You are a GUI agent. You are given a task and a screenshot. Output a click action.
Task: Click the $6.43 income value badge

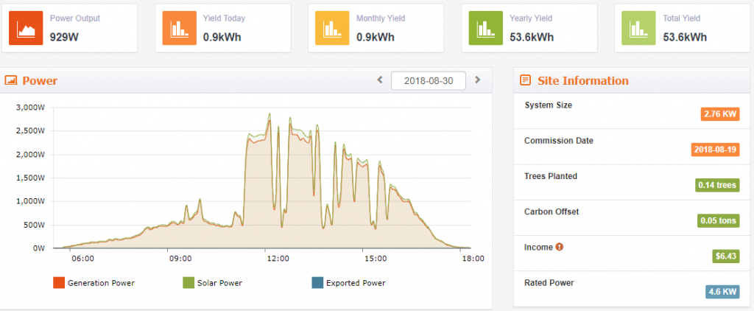coord(725,256)
